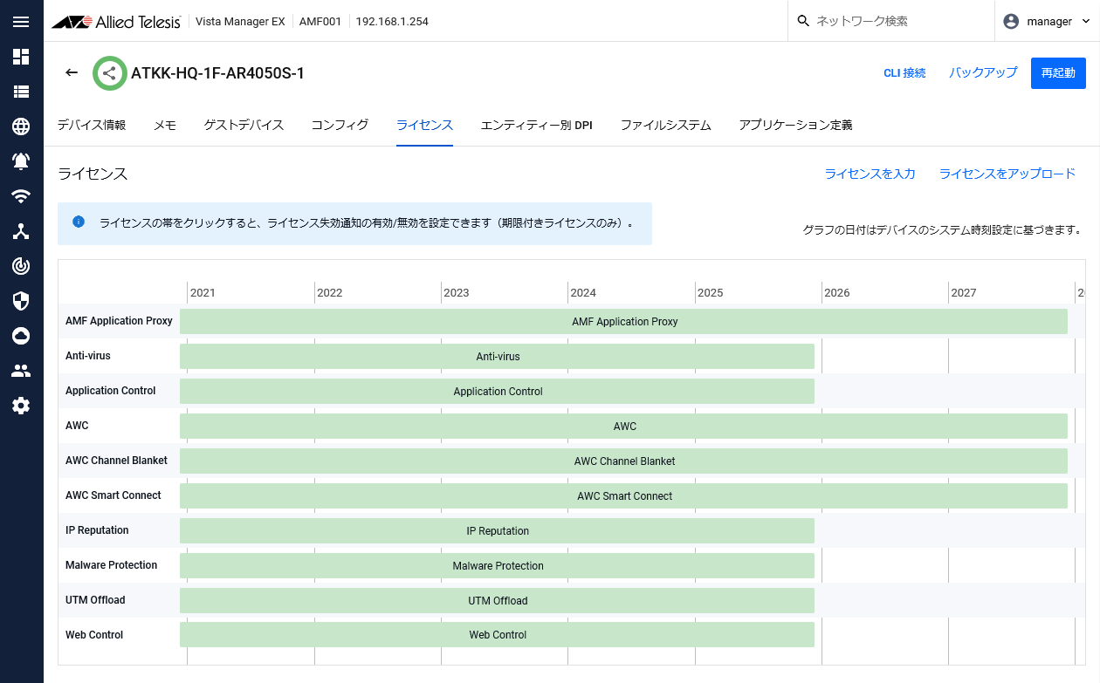This screenshot has width=1100, height=683.
Task: Click the ライセンスをアップロード link
Action: click(x=1007, y=174)
